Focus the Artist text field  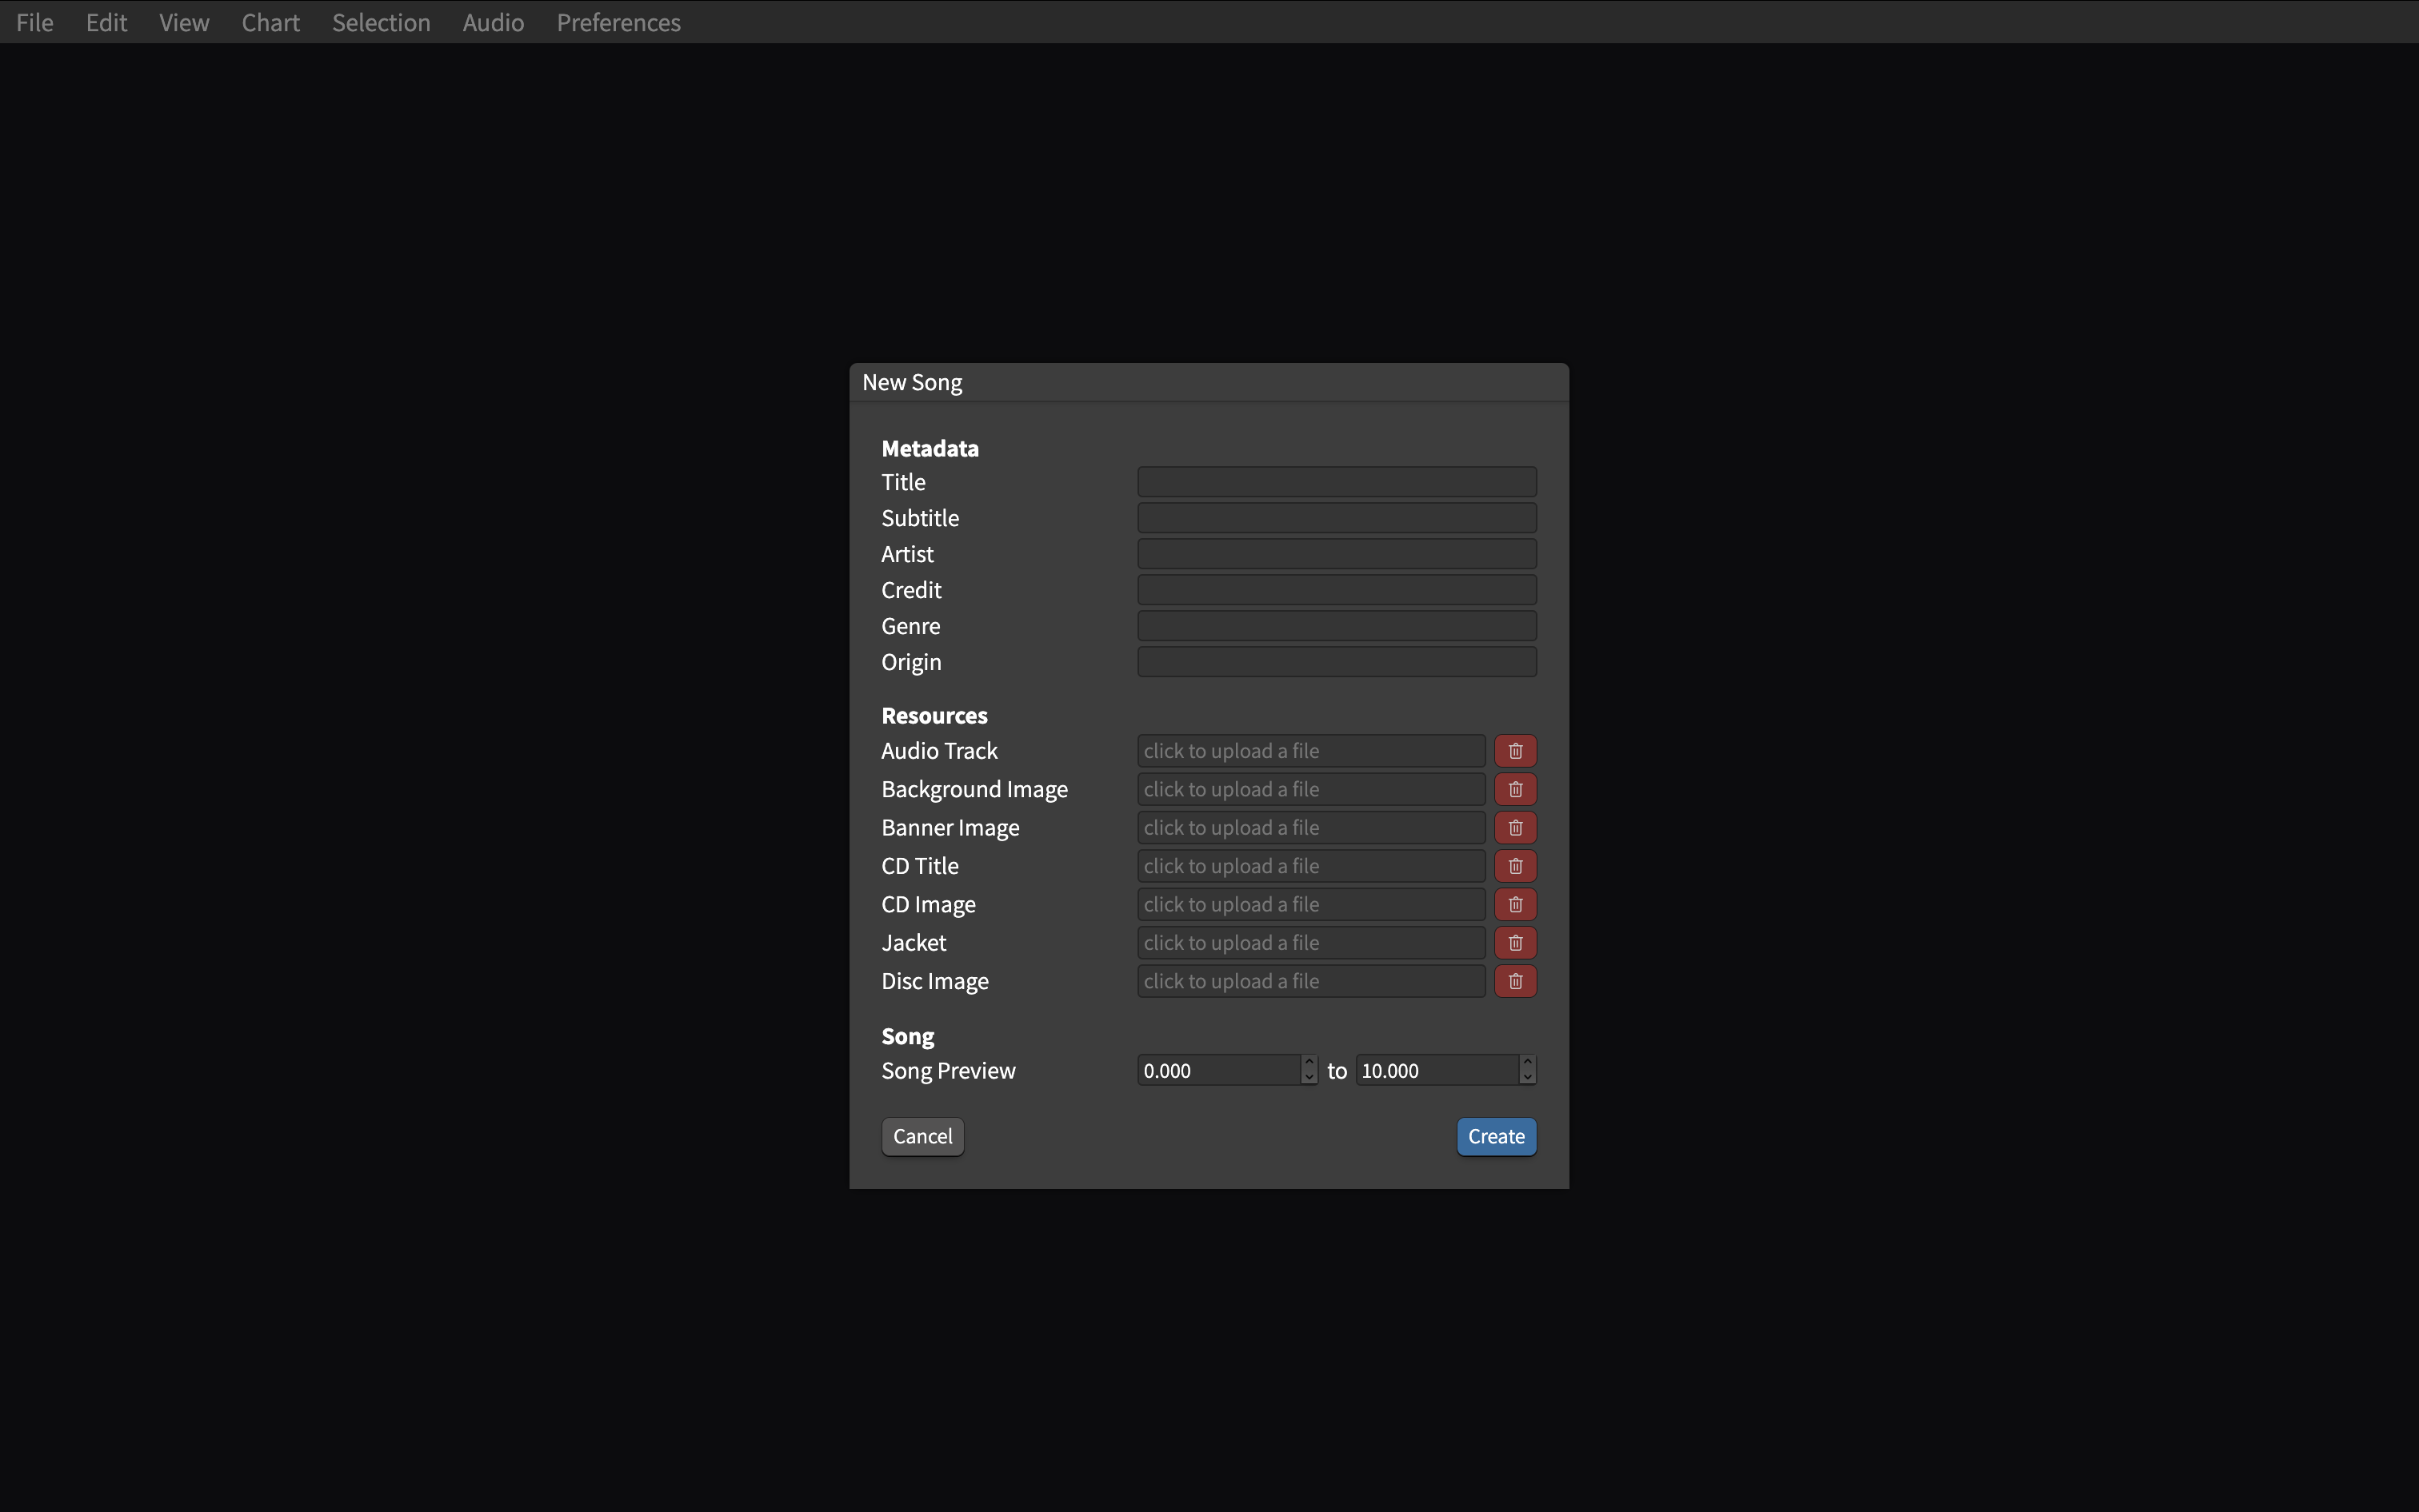click(1337, 554)
